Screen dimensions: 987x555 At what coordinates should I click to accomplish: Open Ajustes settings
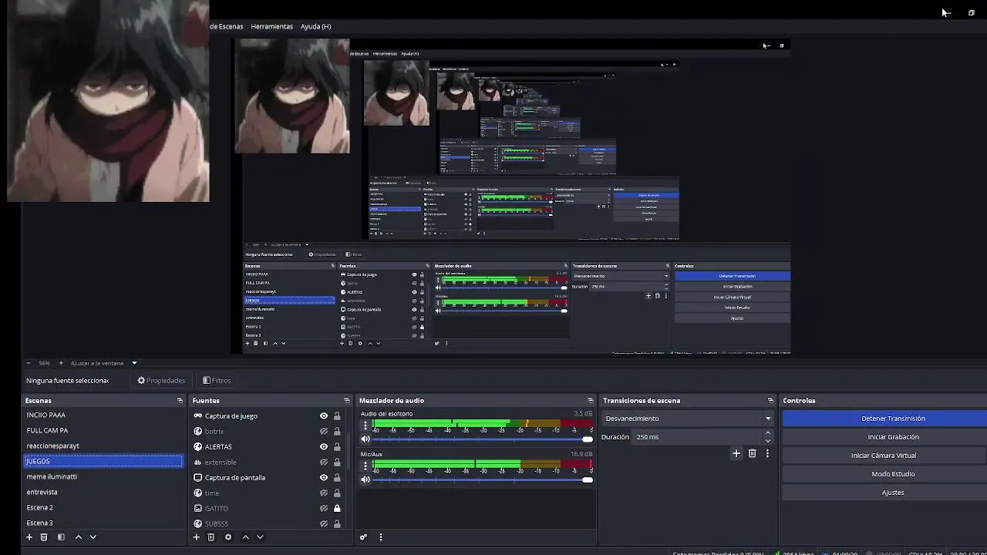pyautogui.click(x=884, y=493)
